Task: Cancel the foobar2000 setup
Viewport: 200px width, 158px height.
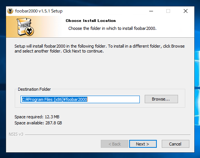Action: (x=175, y=144)
